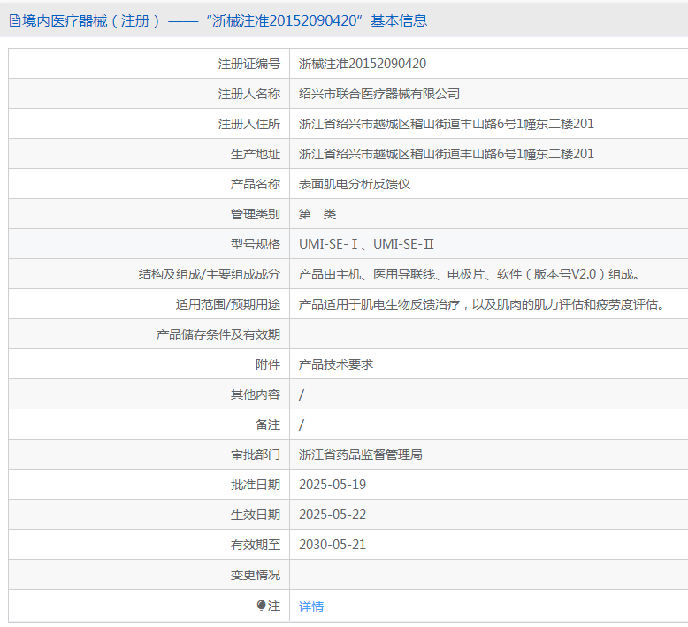Click the 生产地址 label
688x627 pixels.
[x=256, y=154]
